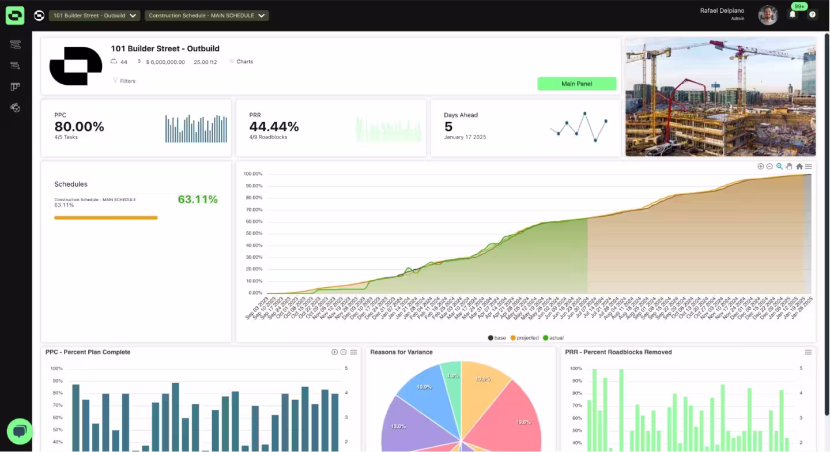Open the Gantt schedule view in sidebar
830x452 pixels.
coord(15,44)
